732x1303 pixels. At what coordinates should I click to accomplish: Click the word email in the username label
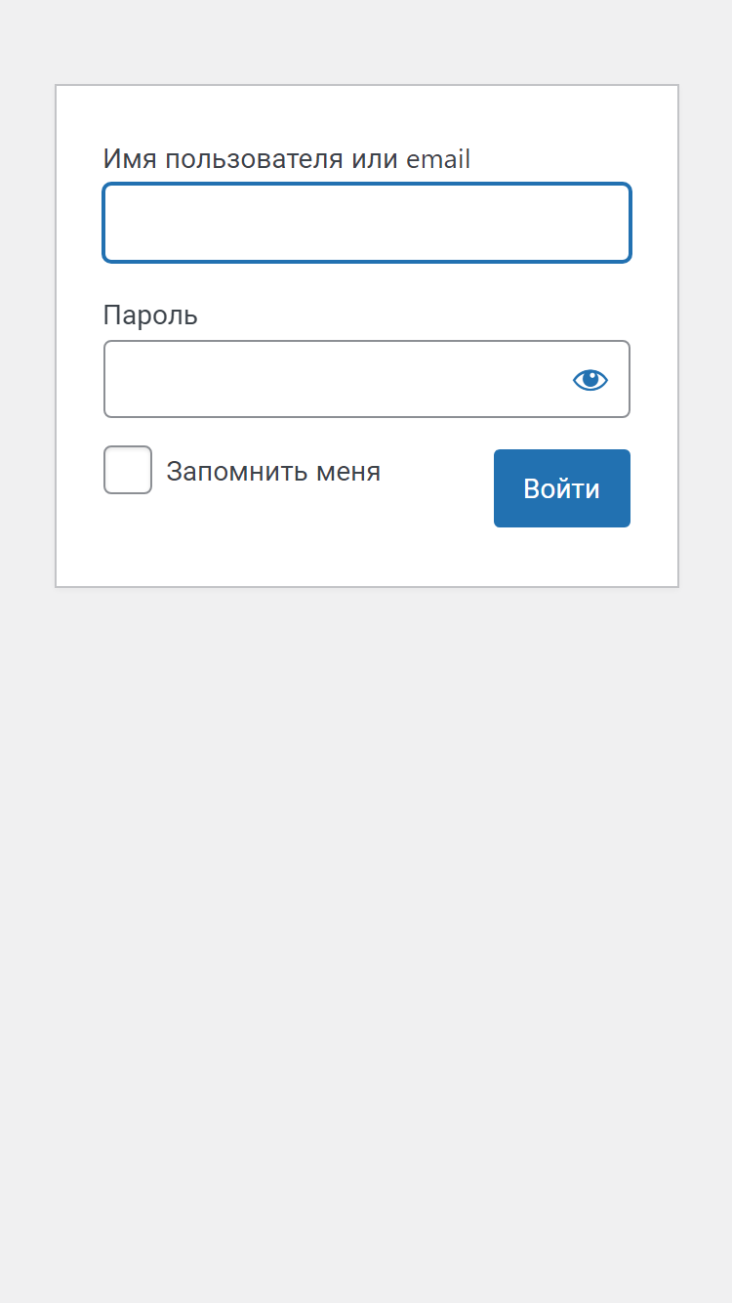[438, 159]
